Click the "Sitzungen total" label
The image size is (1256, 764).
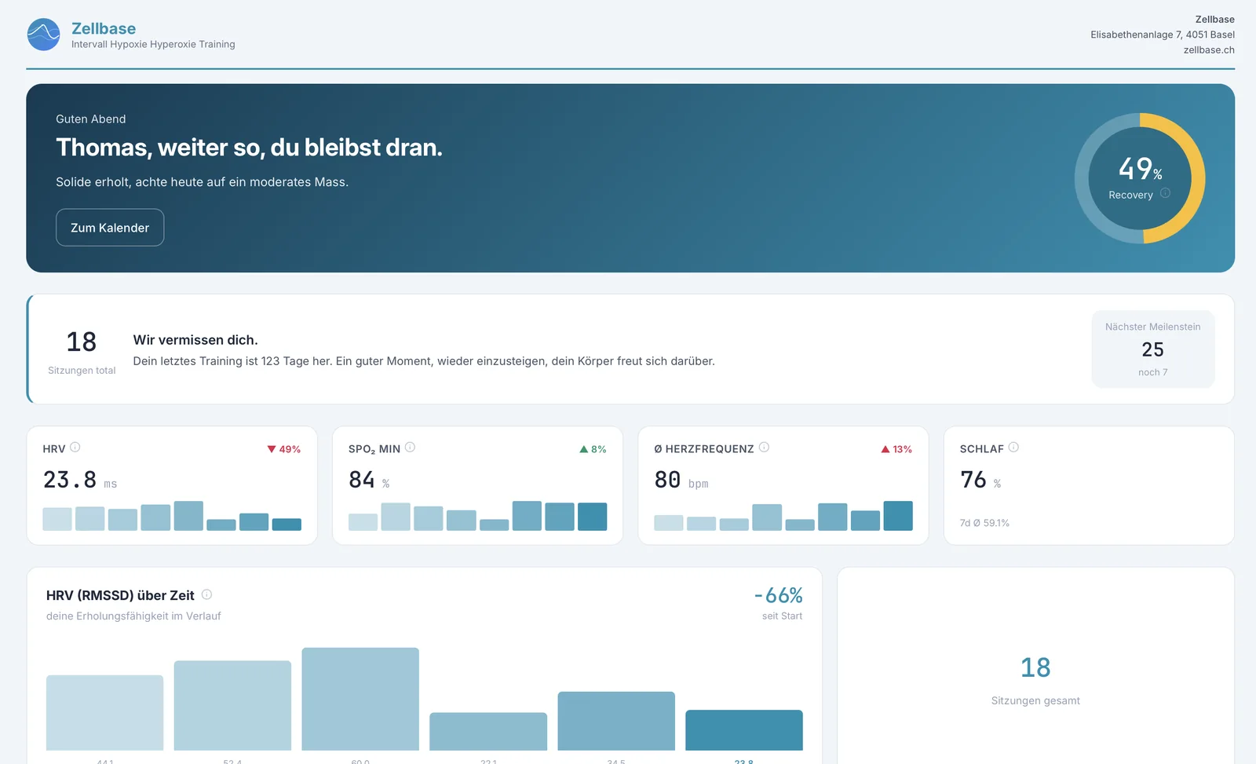coord(82,371)
